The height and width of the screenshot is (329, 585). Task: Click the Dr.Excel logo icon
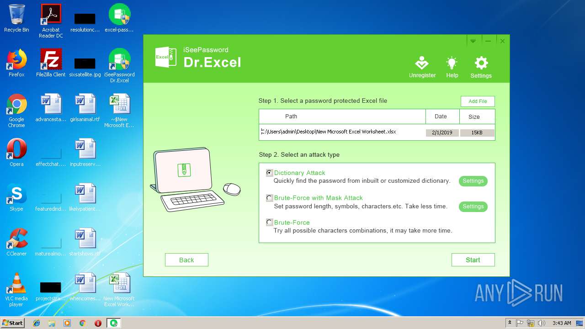click(166, 58)
